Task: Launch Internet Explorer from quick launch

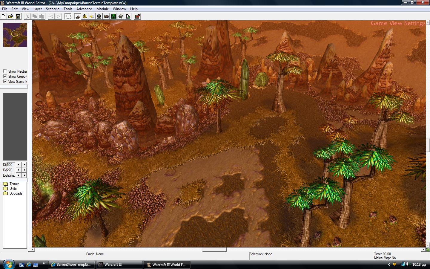Action: (29, 265)
